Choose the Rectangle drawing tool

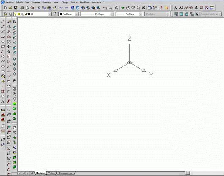pos(3,47)
